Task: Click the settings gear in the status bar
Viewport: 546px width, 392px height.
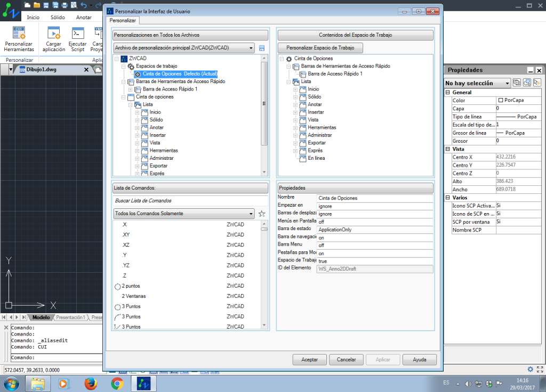Action: point(530,369)
